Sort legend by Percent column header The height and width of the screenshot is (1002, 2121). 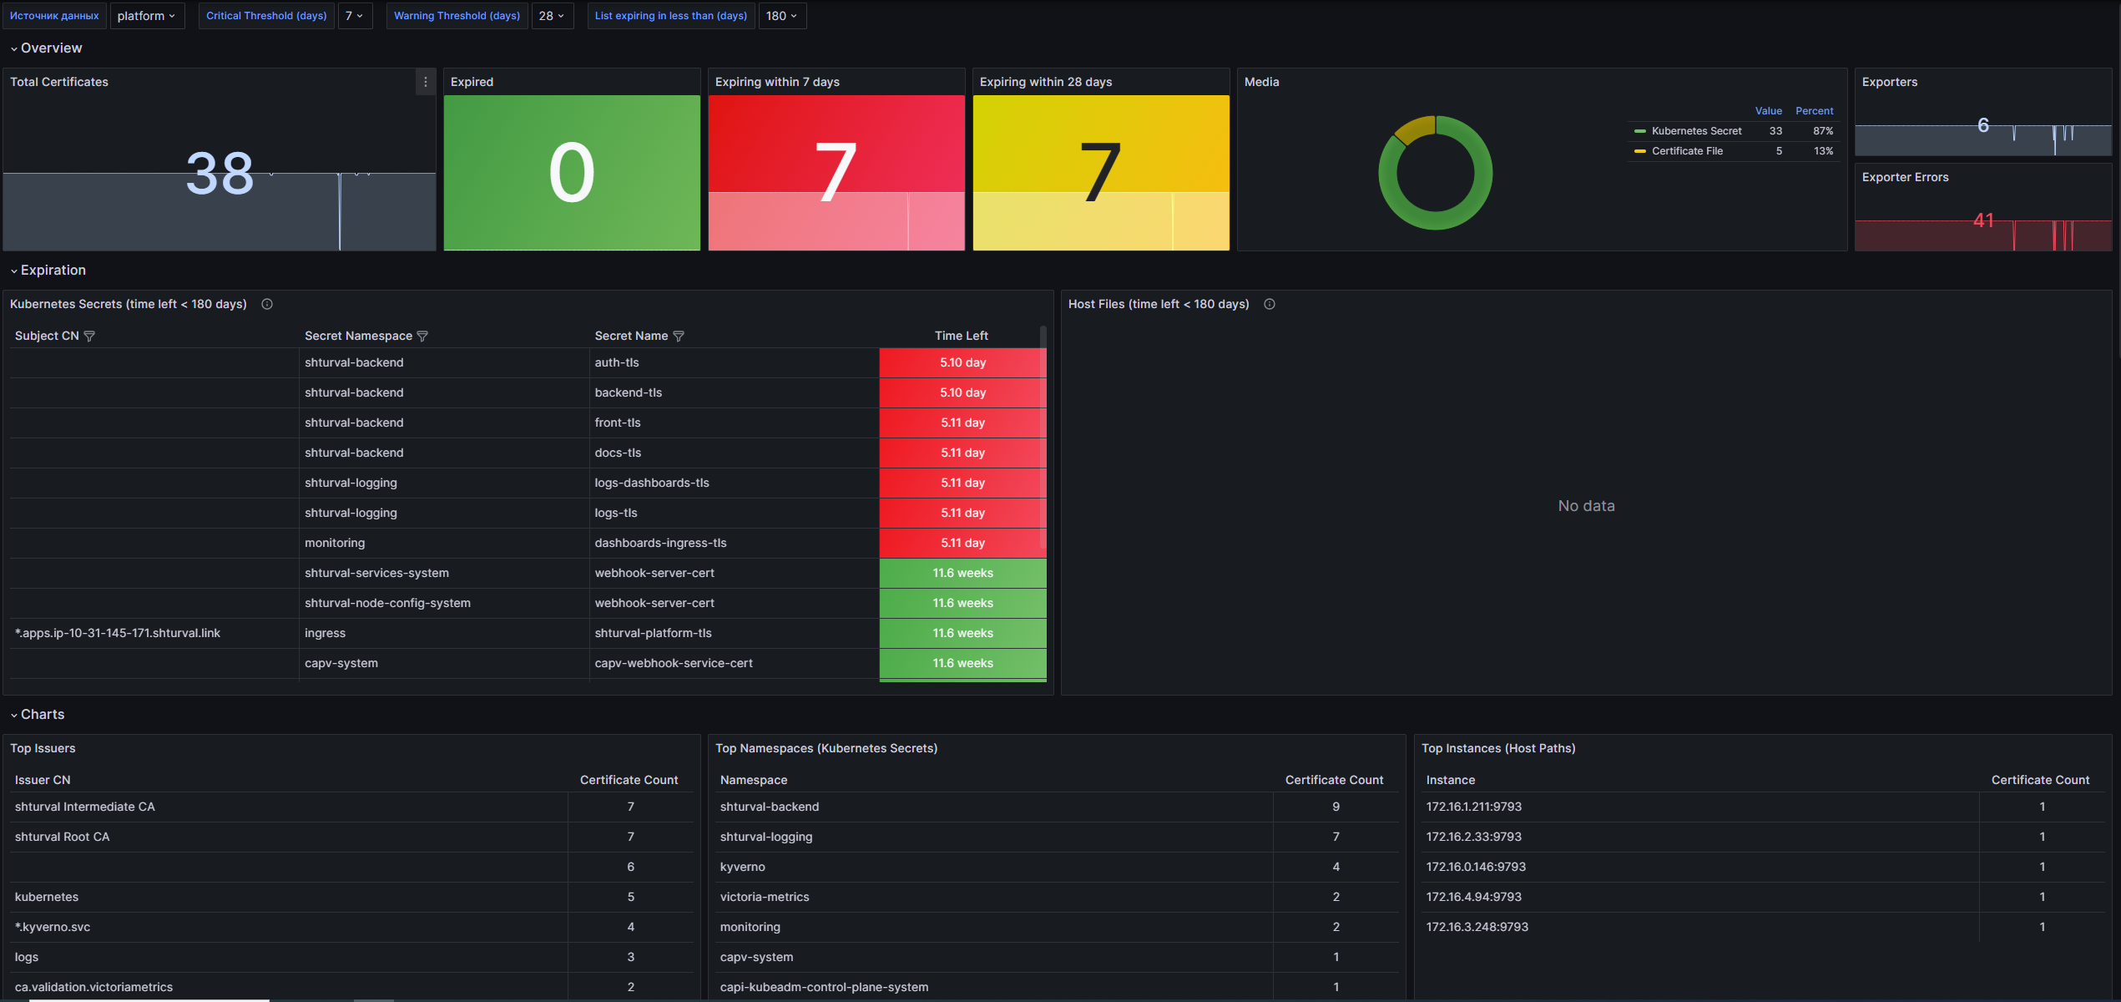pyautogui.click(x=1814, y=111)
